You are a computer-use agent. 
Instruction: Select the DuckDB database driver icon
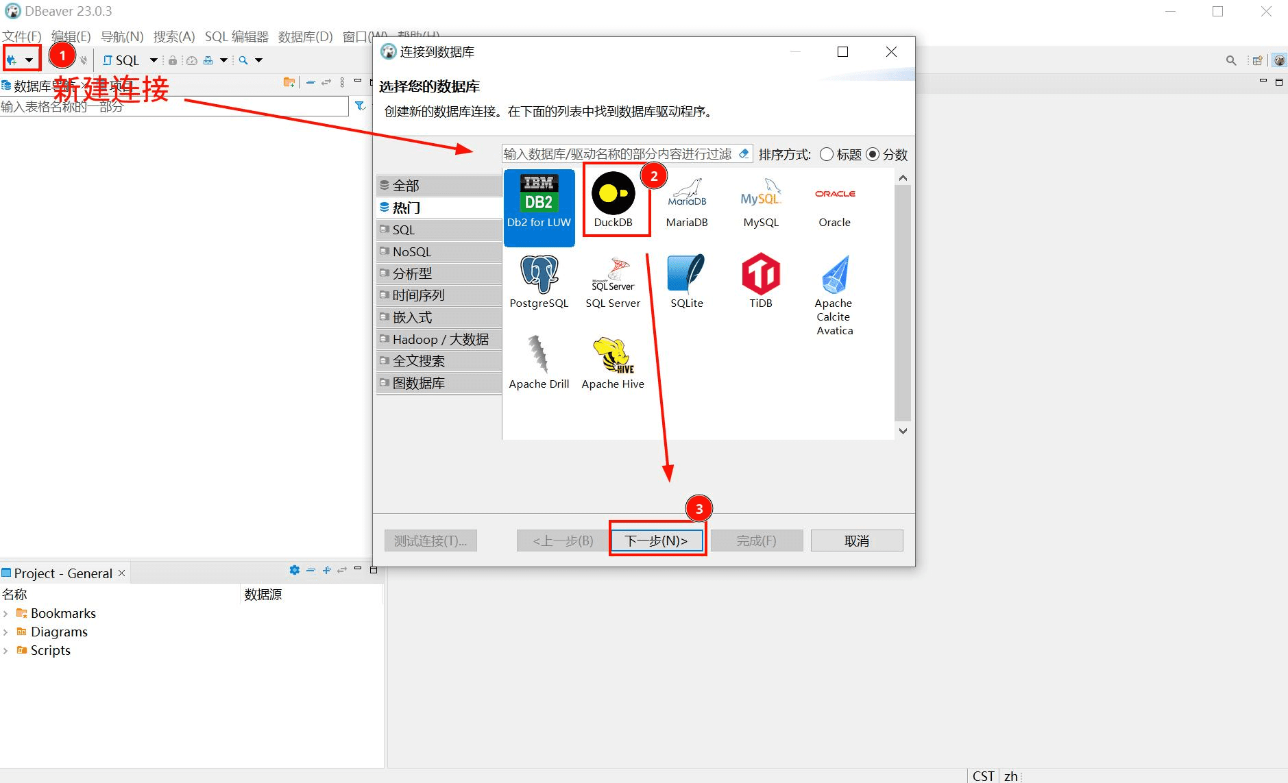pyautogui.click(x=613, y=193)
